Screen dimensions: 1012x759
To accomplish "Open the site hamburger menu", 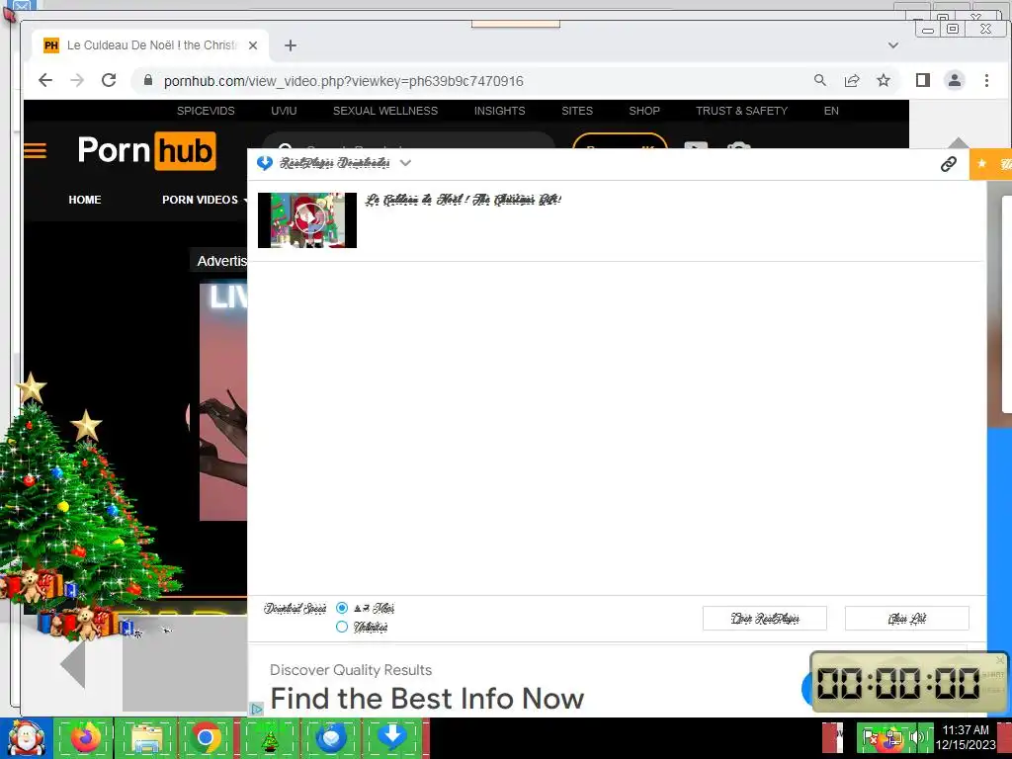I will pos(35,150).
